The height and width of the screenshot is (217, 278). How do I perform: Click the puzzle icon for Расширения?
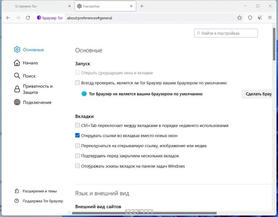pyautogui.click(x=17, y=191)
